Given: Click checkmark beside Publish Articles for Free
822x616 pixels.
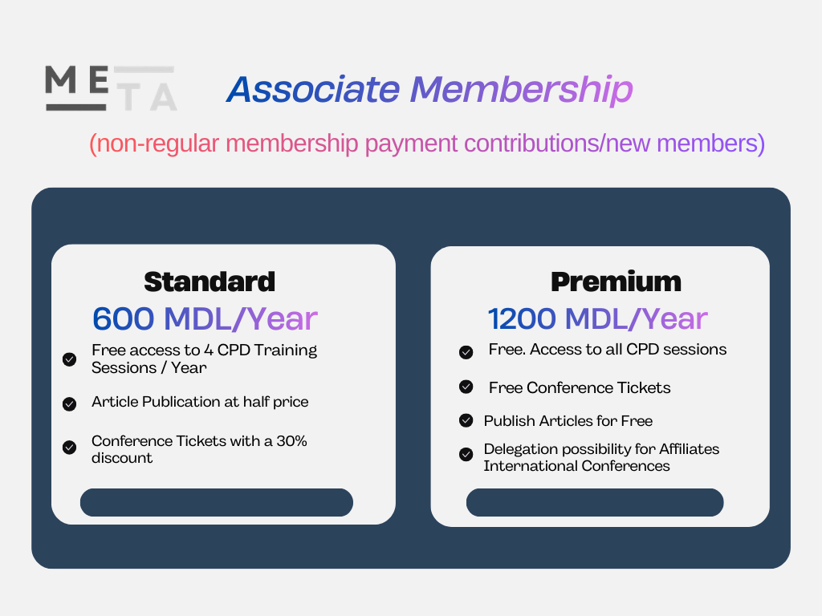Looking at the screenshot, I should [x=466, y=420].
